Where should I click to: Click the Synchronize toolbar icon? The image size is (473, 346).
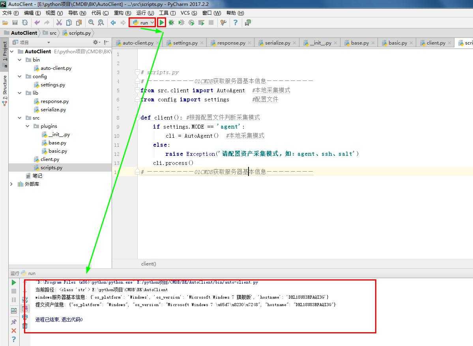[25, 22]
